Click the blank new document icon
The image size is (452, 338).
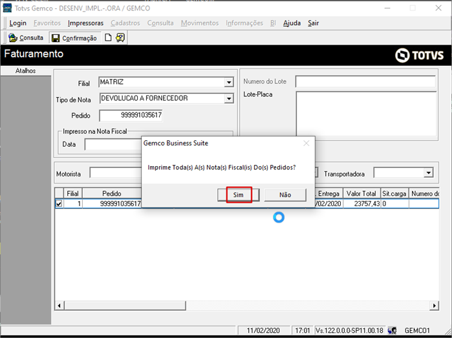tap(108, 37)
